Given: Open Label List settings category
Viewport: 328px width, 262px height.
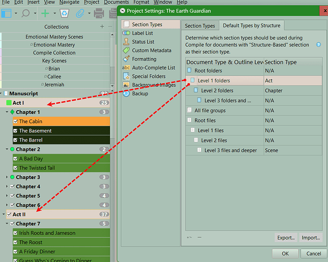Looking at the screenshot, I should click(143, 33).
